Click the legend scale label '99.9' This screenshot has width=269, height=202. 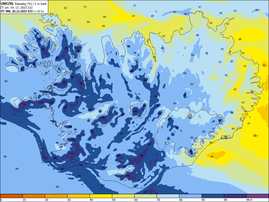(x=249, y=200)
